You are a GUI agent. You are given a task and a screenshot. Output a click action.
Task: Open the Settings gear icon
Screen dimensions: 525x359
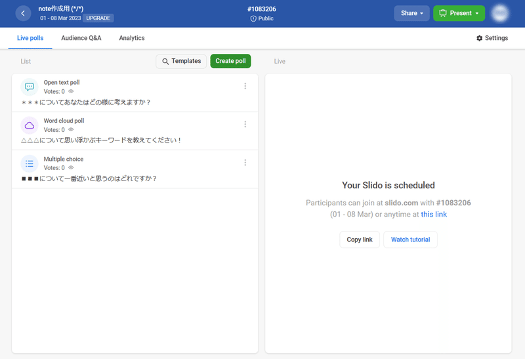[x=480, y=38]
